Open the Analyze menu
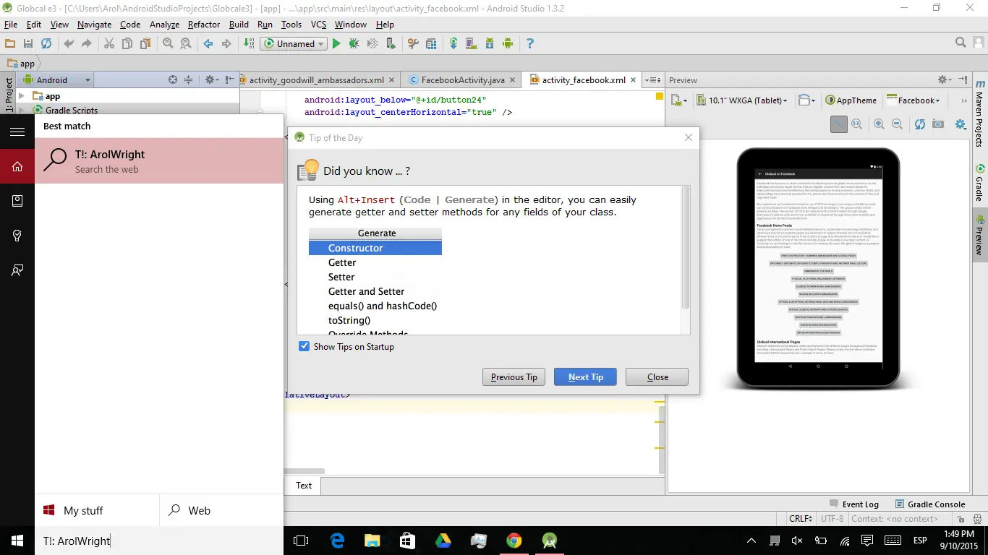The height and width of the screenshot is (555, 988). [164, 25]
